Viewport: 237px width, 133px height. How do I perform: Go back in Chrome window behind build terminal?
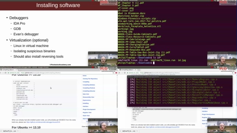pos(120,73)
